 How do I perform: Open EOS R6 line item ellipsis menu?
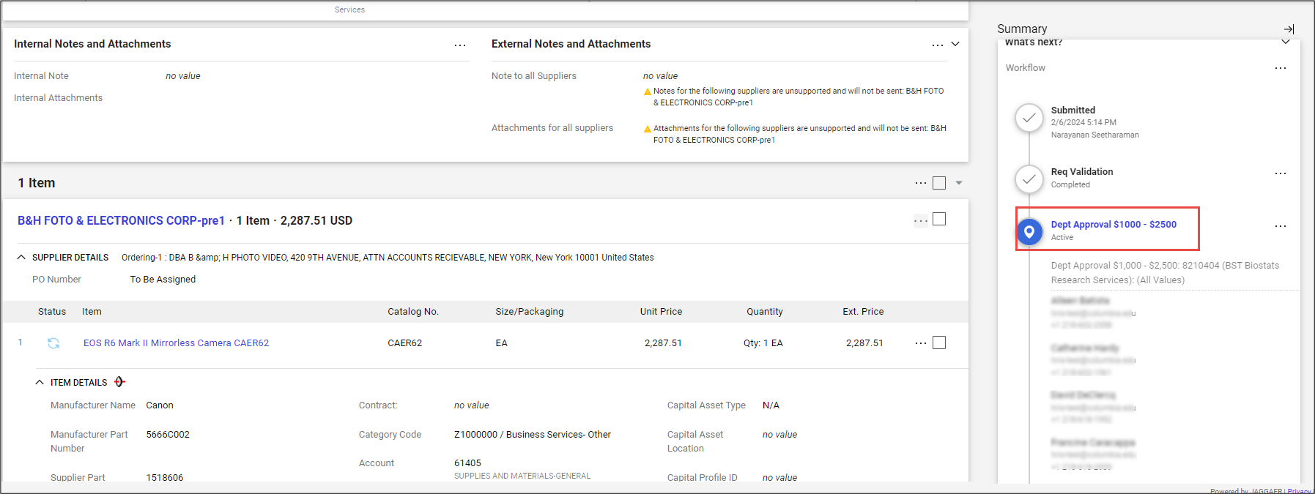(x=920, y=343)
